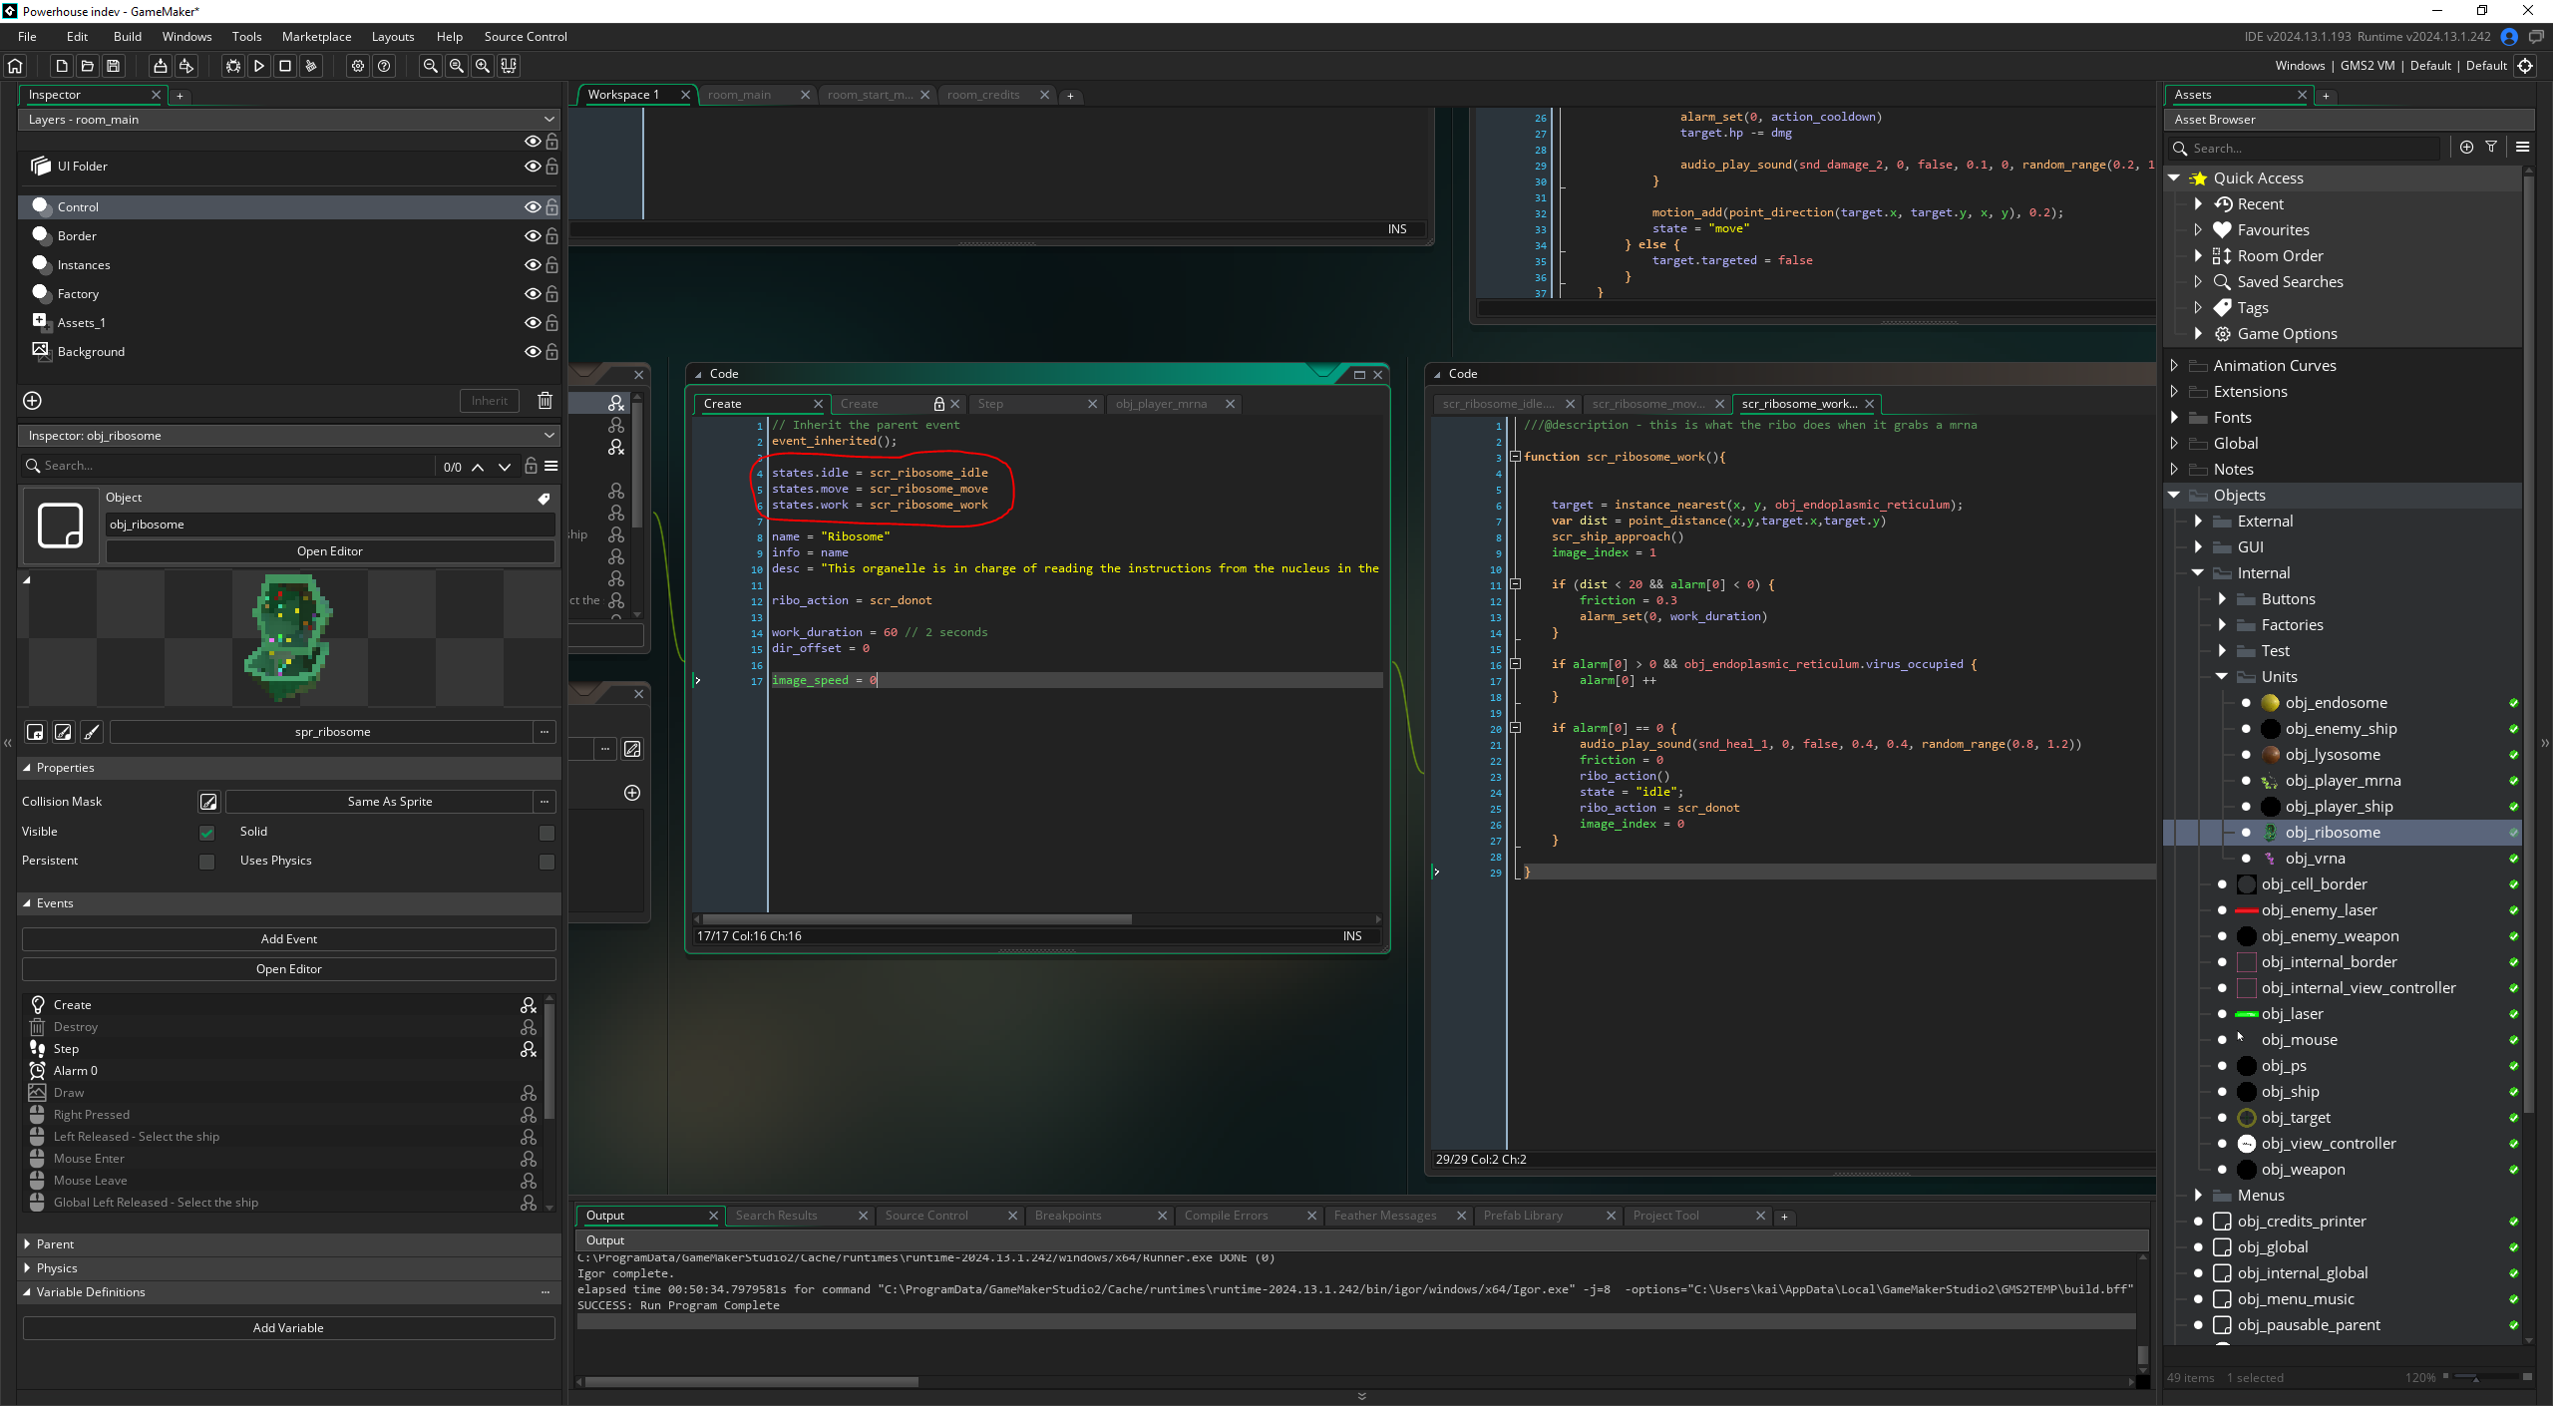Open project folder icon in toolbar

pyautogui.click(x=88, y=66)
